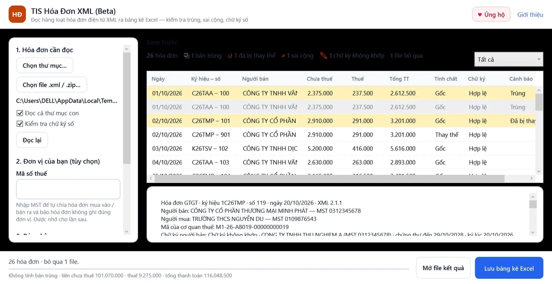Screen dimensions: 552x284
Task: Click the invoice table's horizontal scrollbar thumb
Action: click(x=329, y=178)
